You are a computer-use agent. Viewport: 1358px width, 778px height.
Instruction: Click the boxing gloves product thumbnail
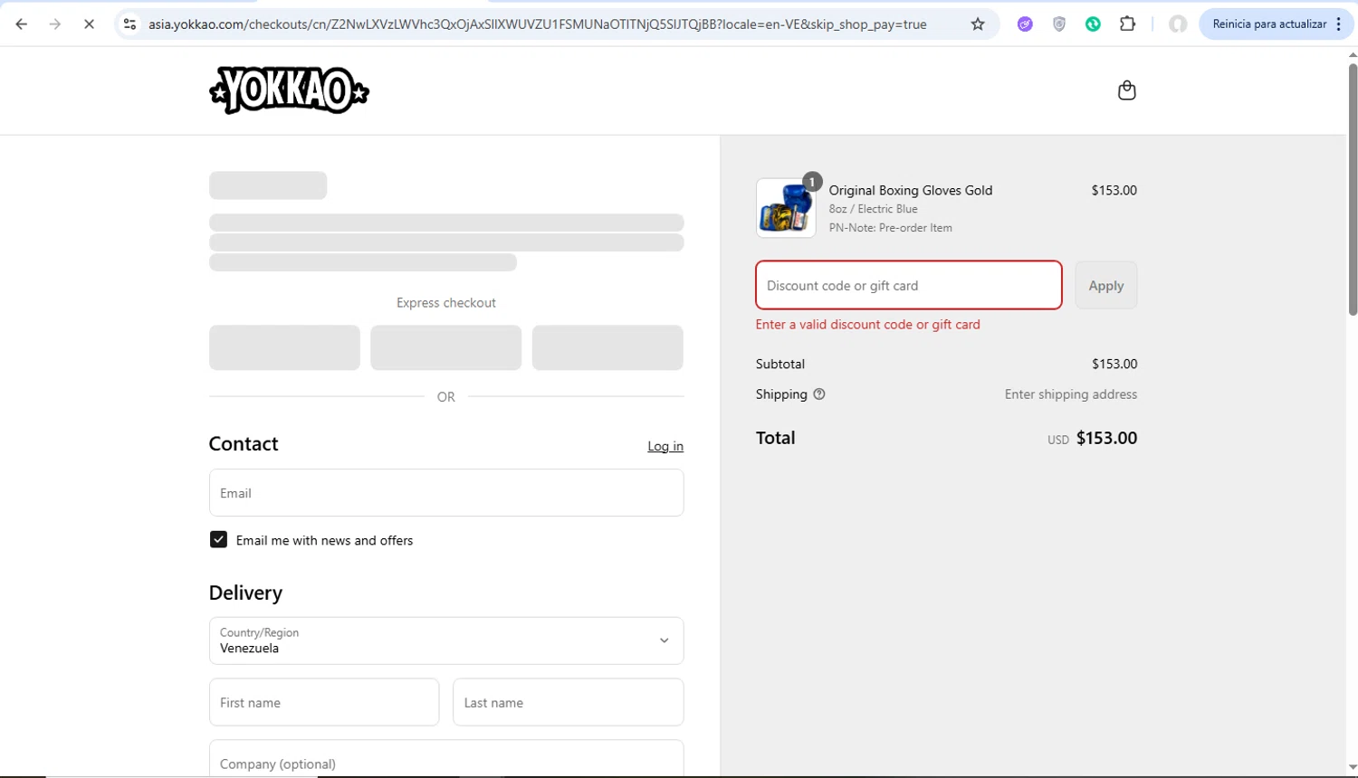point(786,208)
